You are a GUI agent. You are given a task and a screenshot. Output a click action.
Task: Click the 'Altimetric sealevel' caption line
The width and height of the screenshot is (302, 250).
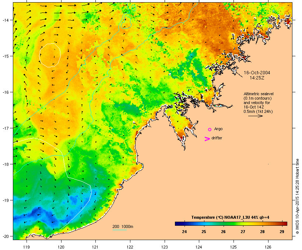pos(259,94)
